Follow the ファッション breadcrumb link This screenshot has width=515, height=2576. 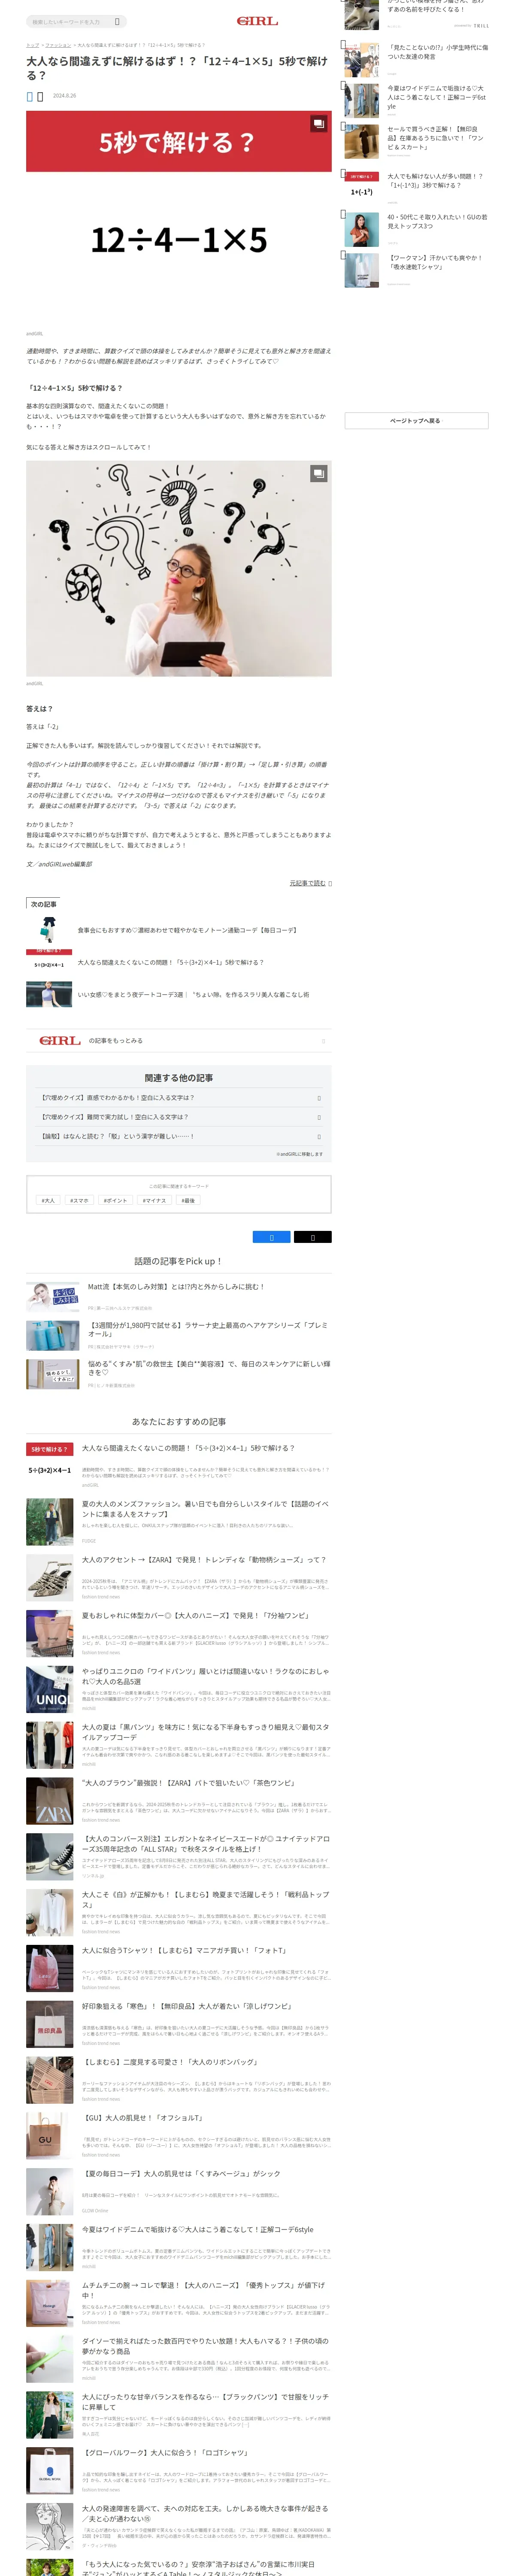pos(58,45)
